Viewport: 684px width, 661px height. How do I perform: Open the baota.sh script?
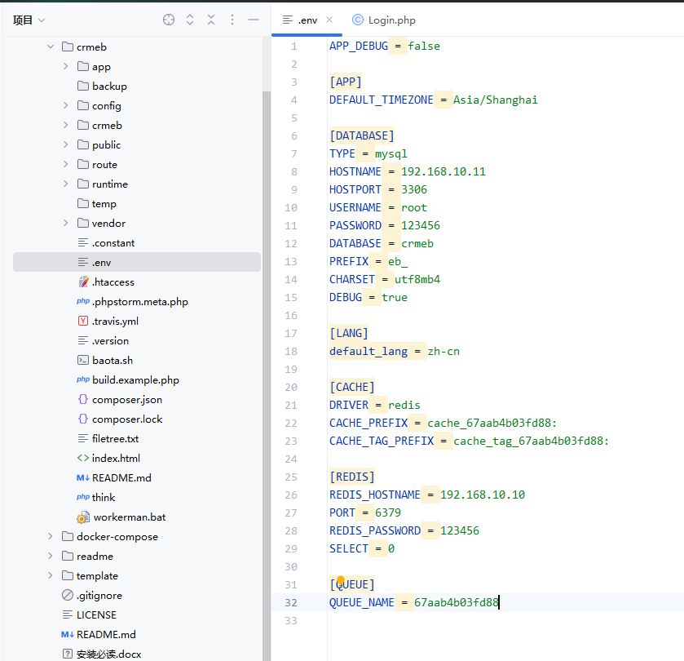coord(105,360)
